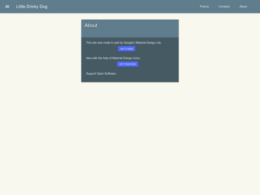Click the GET IT HERE button
The height and width of the screenshot is (195, 260).
pyautogui.click(x=127, y=49)
